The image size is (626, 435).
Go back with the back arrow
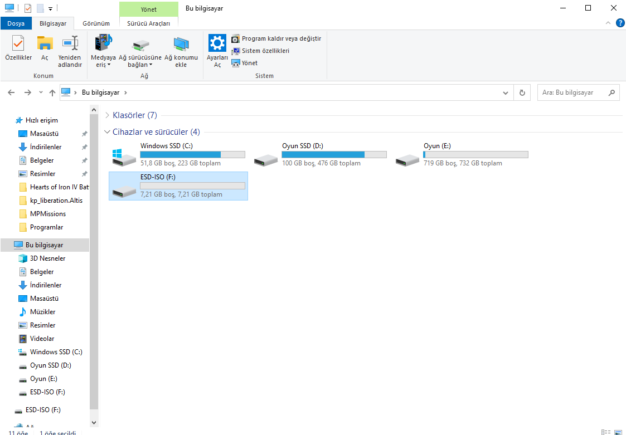[11, 92]
